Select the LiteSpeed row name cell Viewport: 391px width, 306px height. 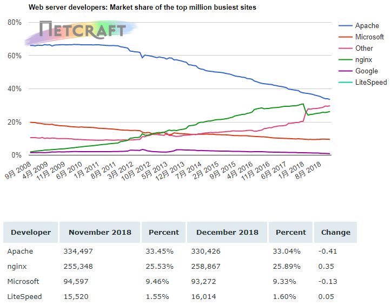pos(24,296)
